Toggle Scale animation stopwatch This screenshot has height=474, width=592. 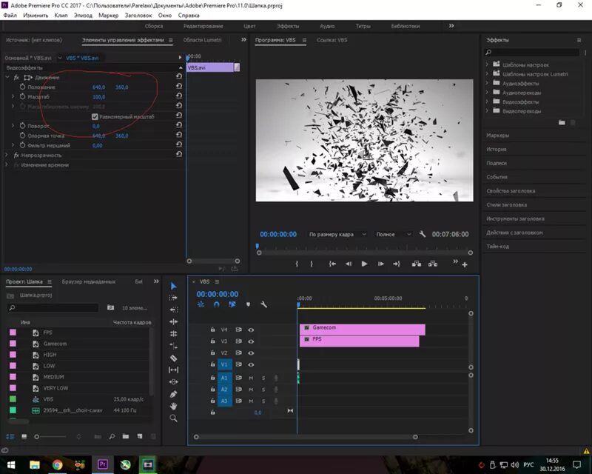click(22, 97)
